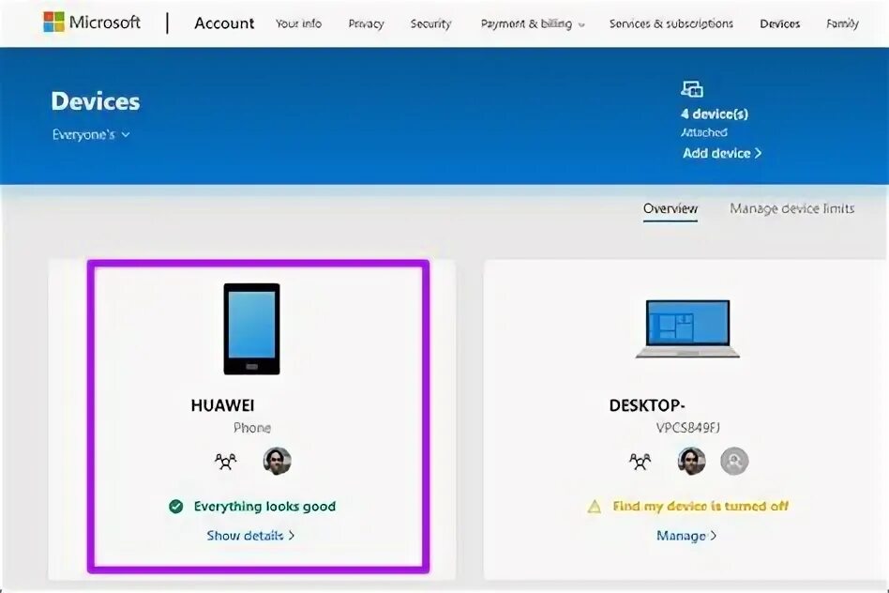
Task: Open the Account home link
Action: pos(224,23)
